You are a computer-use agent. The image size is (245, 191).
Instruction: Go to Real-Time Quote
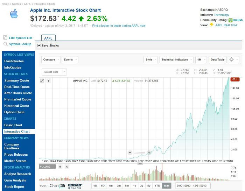(x=17, y=87)
